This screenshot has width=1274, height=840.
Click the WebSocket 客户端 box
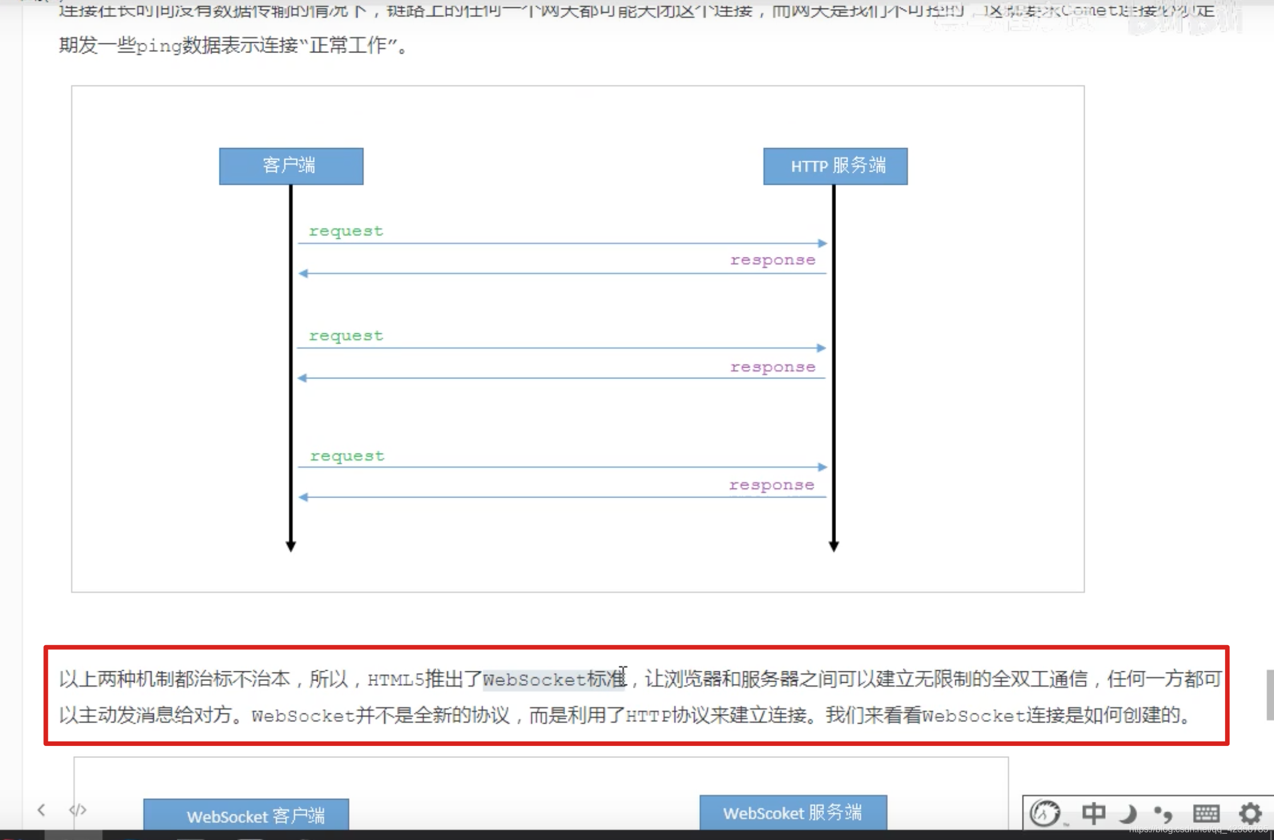pyautogui.click(x=246, y=815)
